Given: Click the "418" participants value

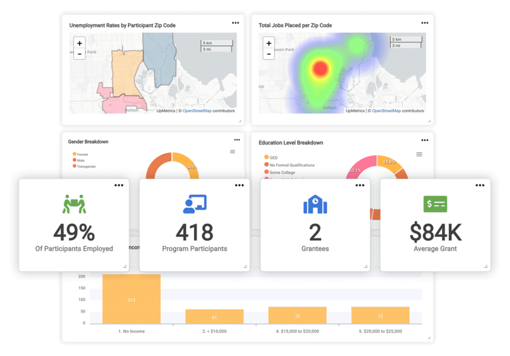Looking at the screenshot, I should point(195,233).
